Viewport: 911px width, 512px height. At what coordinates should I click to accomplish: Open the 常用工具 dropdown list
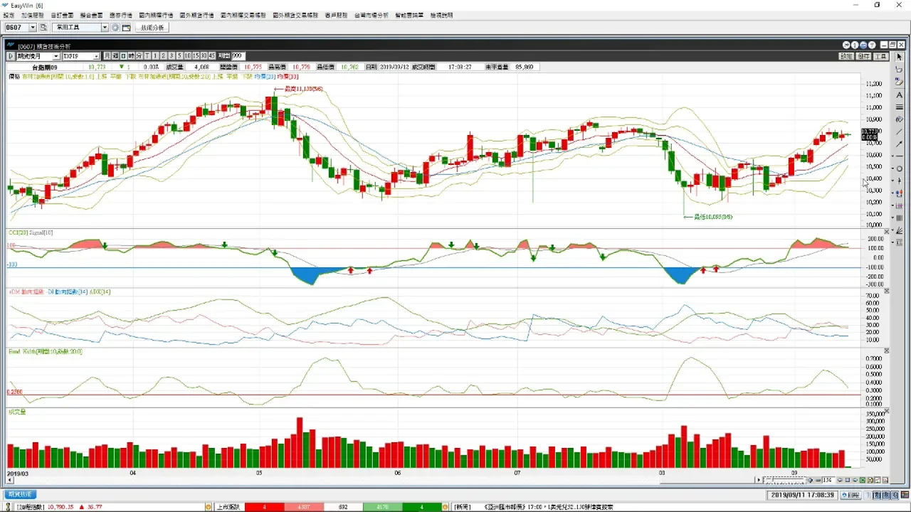(104, 28)
